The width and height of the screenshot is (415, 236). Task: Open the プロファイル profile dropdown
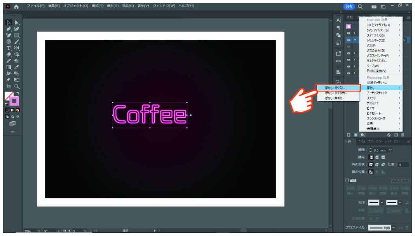tap(394, 227)
